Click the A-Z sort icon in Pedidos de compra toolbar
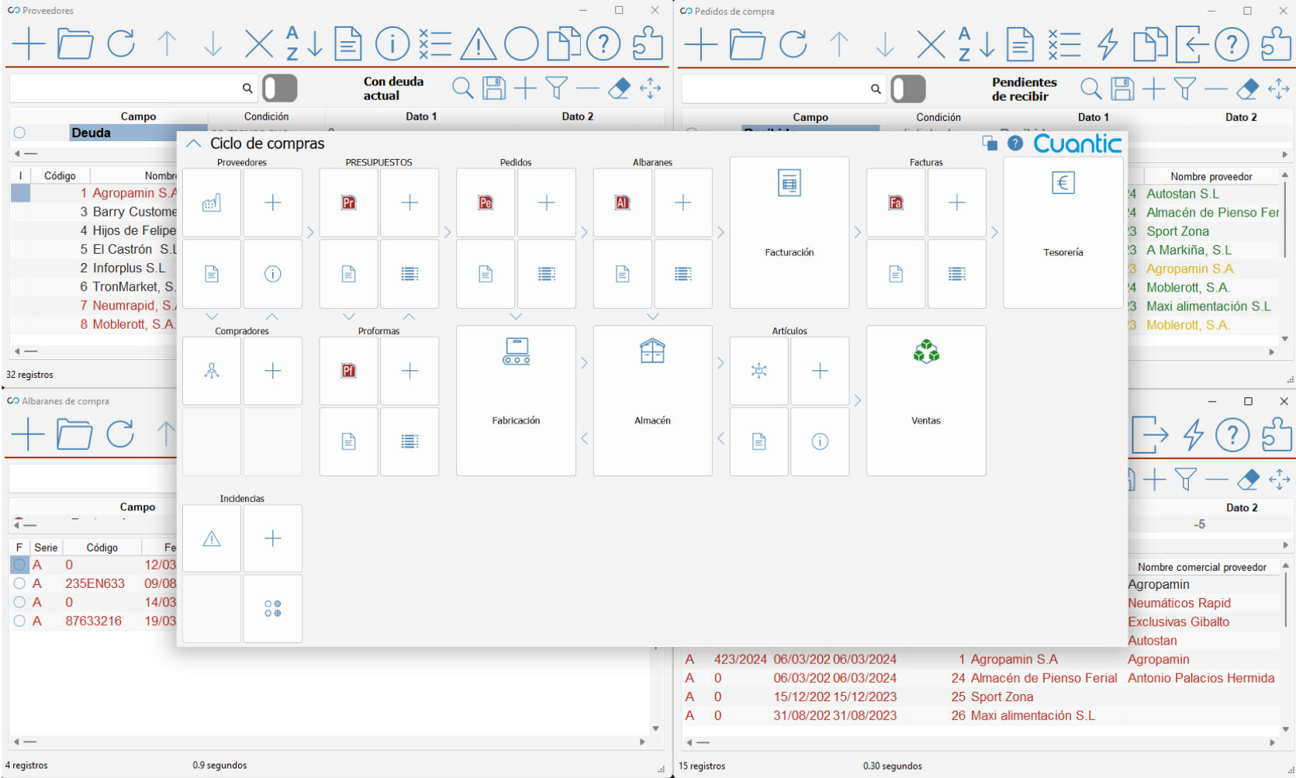The width and height of the screenshot is (1296, 778). pos(976,44)
